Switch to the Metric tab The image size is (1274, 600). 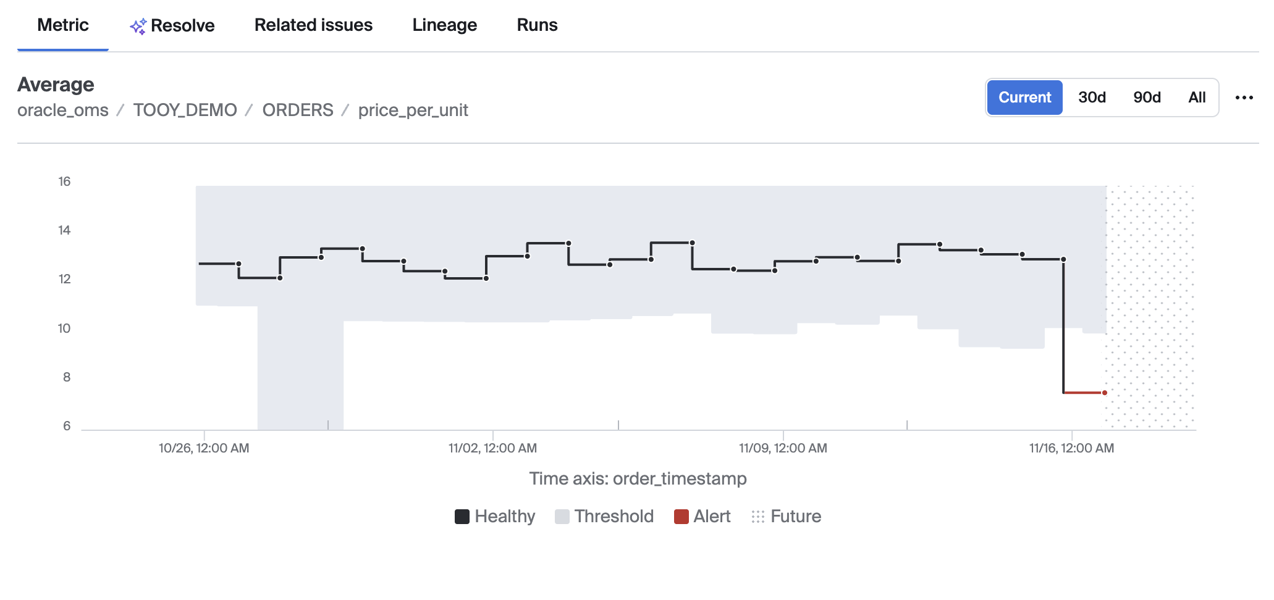[x=63, y=25]
